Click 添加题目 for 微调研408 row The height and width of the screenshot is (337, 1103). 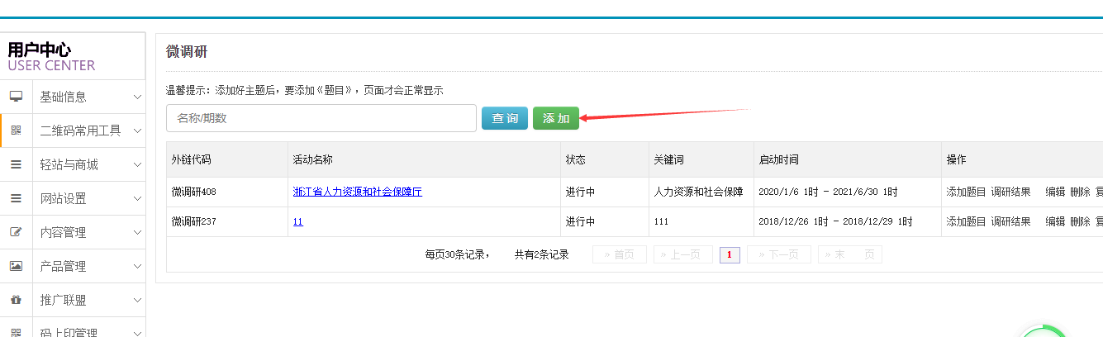(965, 192)
